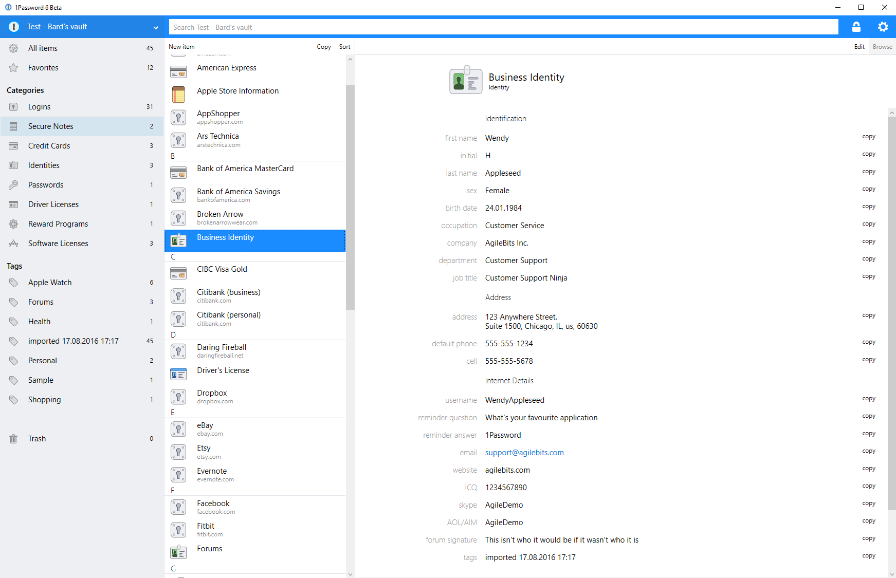The height and width of the screenshot is (578, 896).
Task: Open settings gear icon
Action: coord(883,27)
